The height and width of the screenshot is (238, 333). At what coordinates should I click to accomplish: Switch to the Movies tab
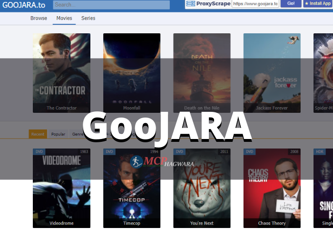point(64,18)
